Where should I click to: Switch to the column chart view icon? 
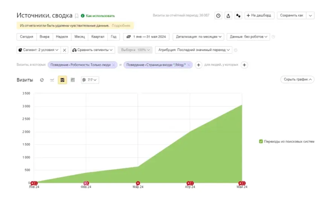[x=73, y=80]
